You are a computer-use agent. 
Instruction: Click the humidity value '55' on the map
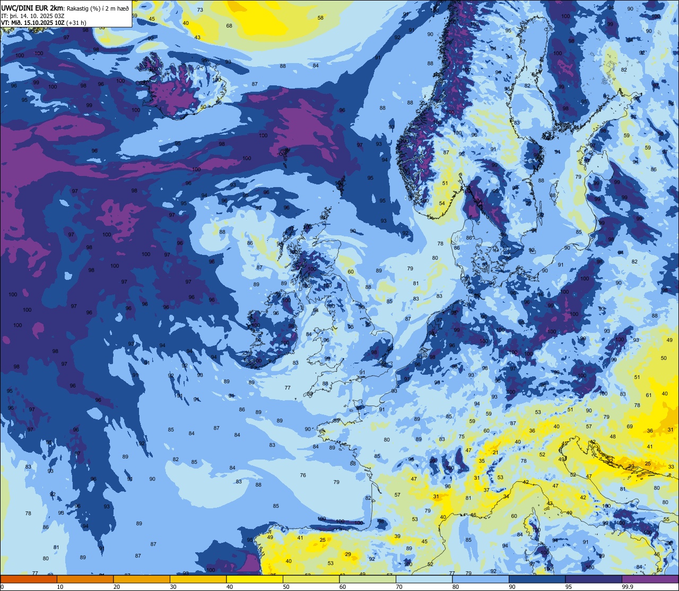(x=666, y=519)
